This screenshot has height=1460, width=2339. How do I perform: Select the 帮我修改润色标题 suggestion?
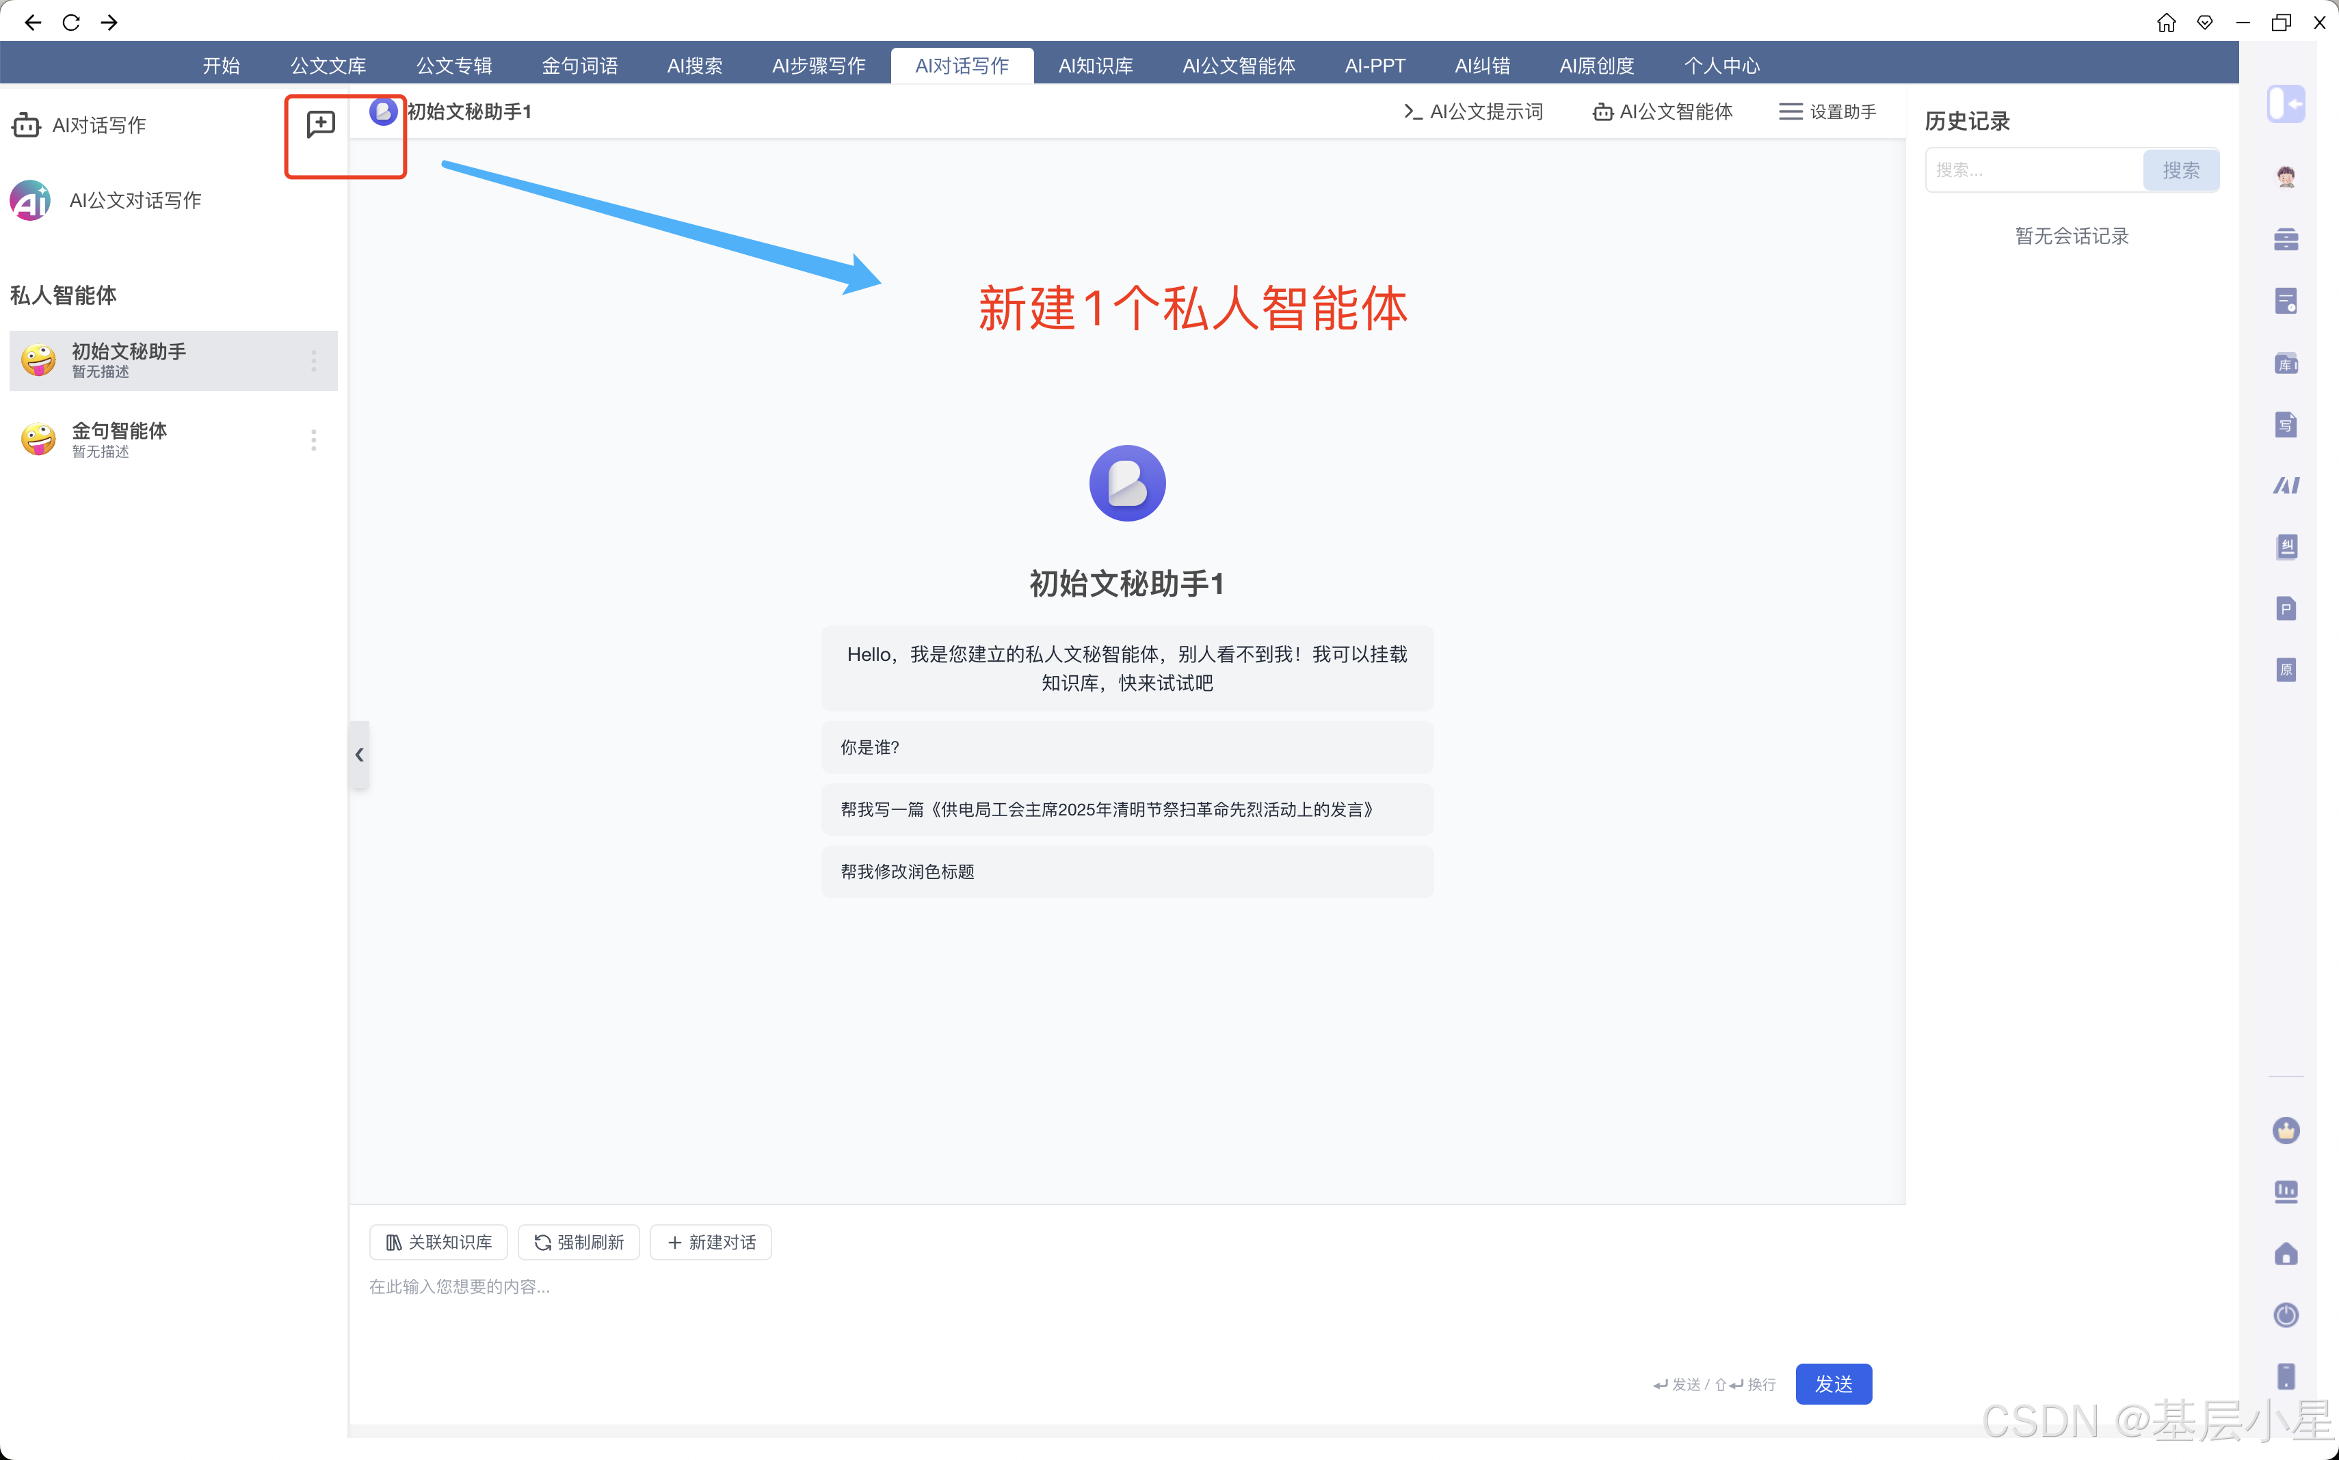click(1126, 871)
